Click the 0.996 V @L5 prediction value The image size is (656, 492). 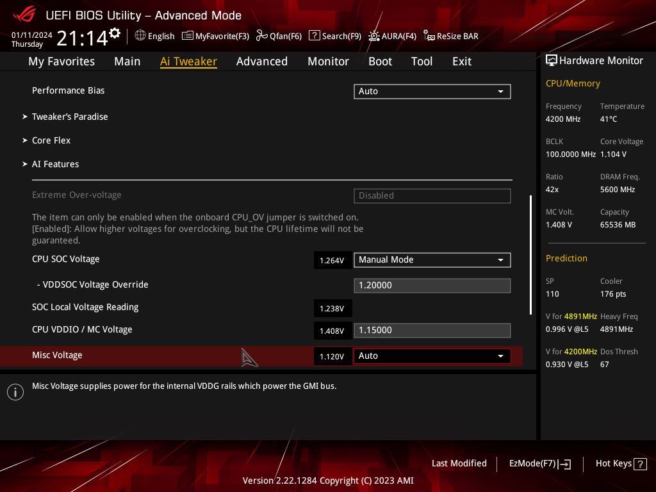point(567,329)
